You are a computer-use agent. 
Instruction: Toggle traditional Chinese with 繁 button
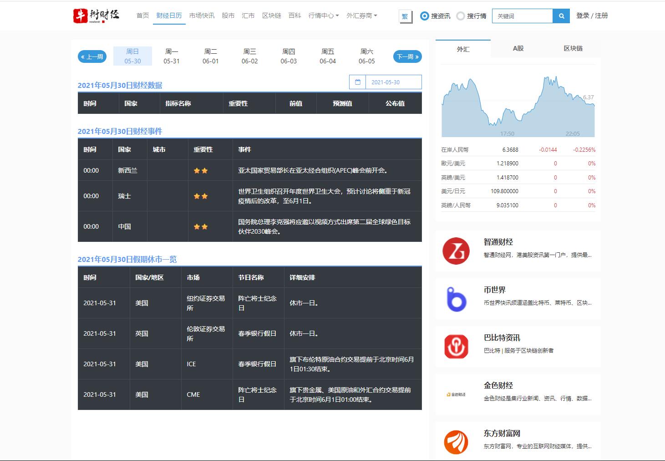point(405,16)
